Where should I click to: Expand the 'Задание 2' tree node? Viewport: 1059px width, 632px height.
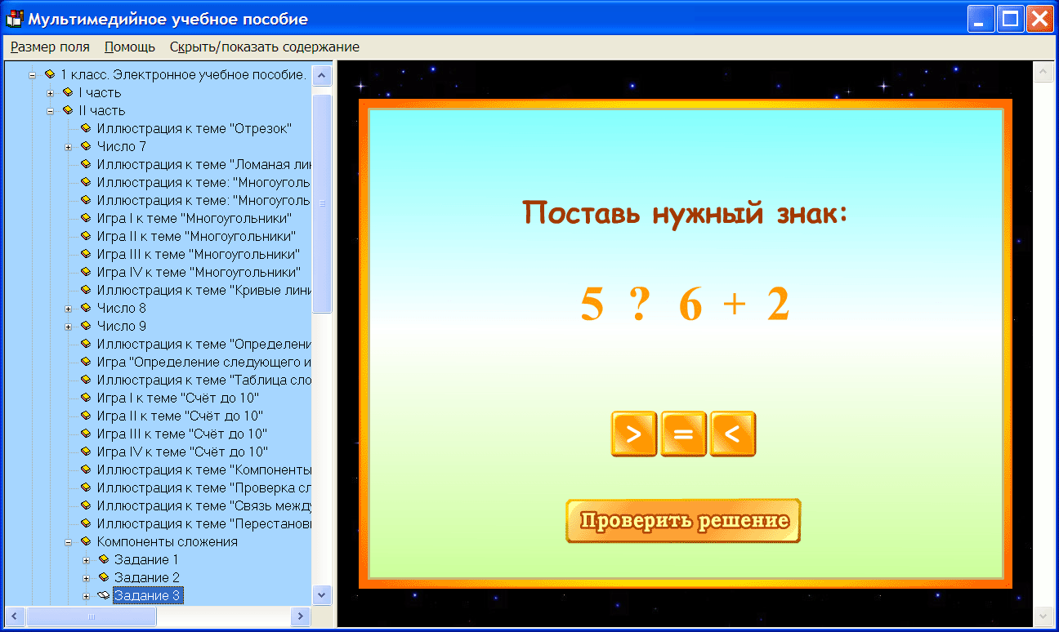(x=86, y=577)
